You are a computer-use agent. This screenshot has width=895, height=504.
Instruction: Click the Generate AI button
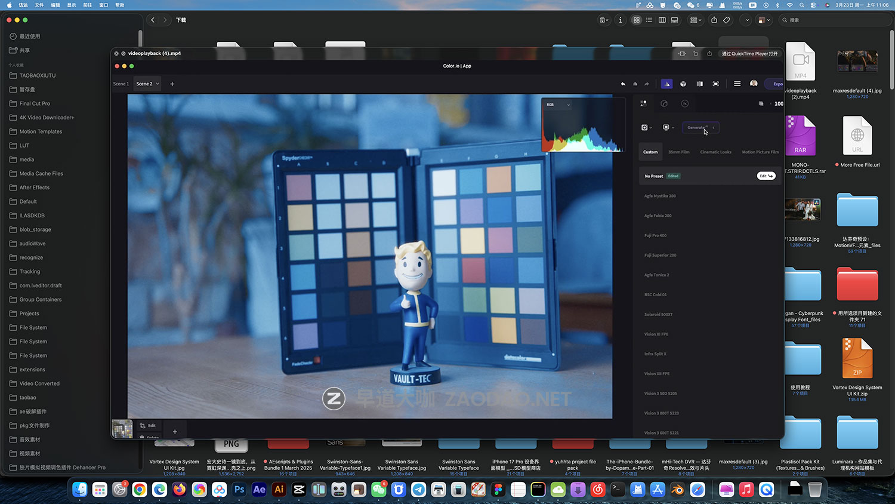[700, 127]
